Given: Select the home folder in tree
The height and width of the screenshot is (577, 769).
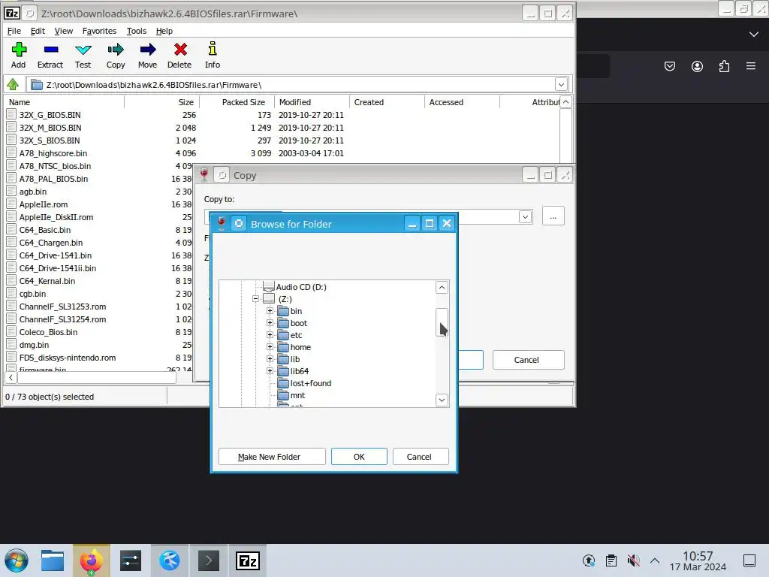Looking at the screenshot, I should tap(300, 347).
